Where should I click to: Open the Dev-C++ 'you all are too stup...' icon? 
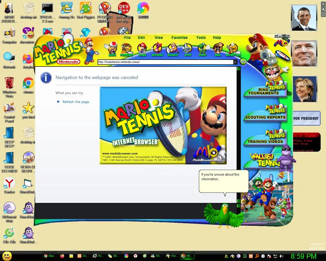pos(124,13)
